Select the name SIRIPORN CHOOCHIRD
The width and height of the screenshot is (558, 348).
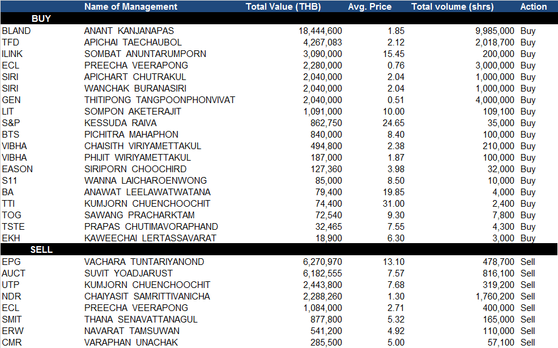coord(135,169)
